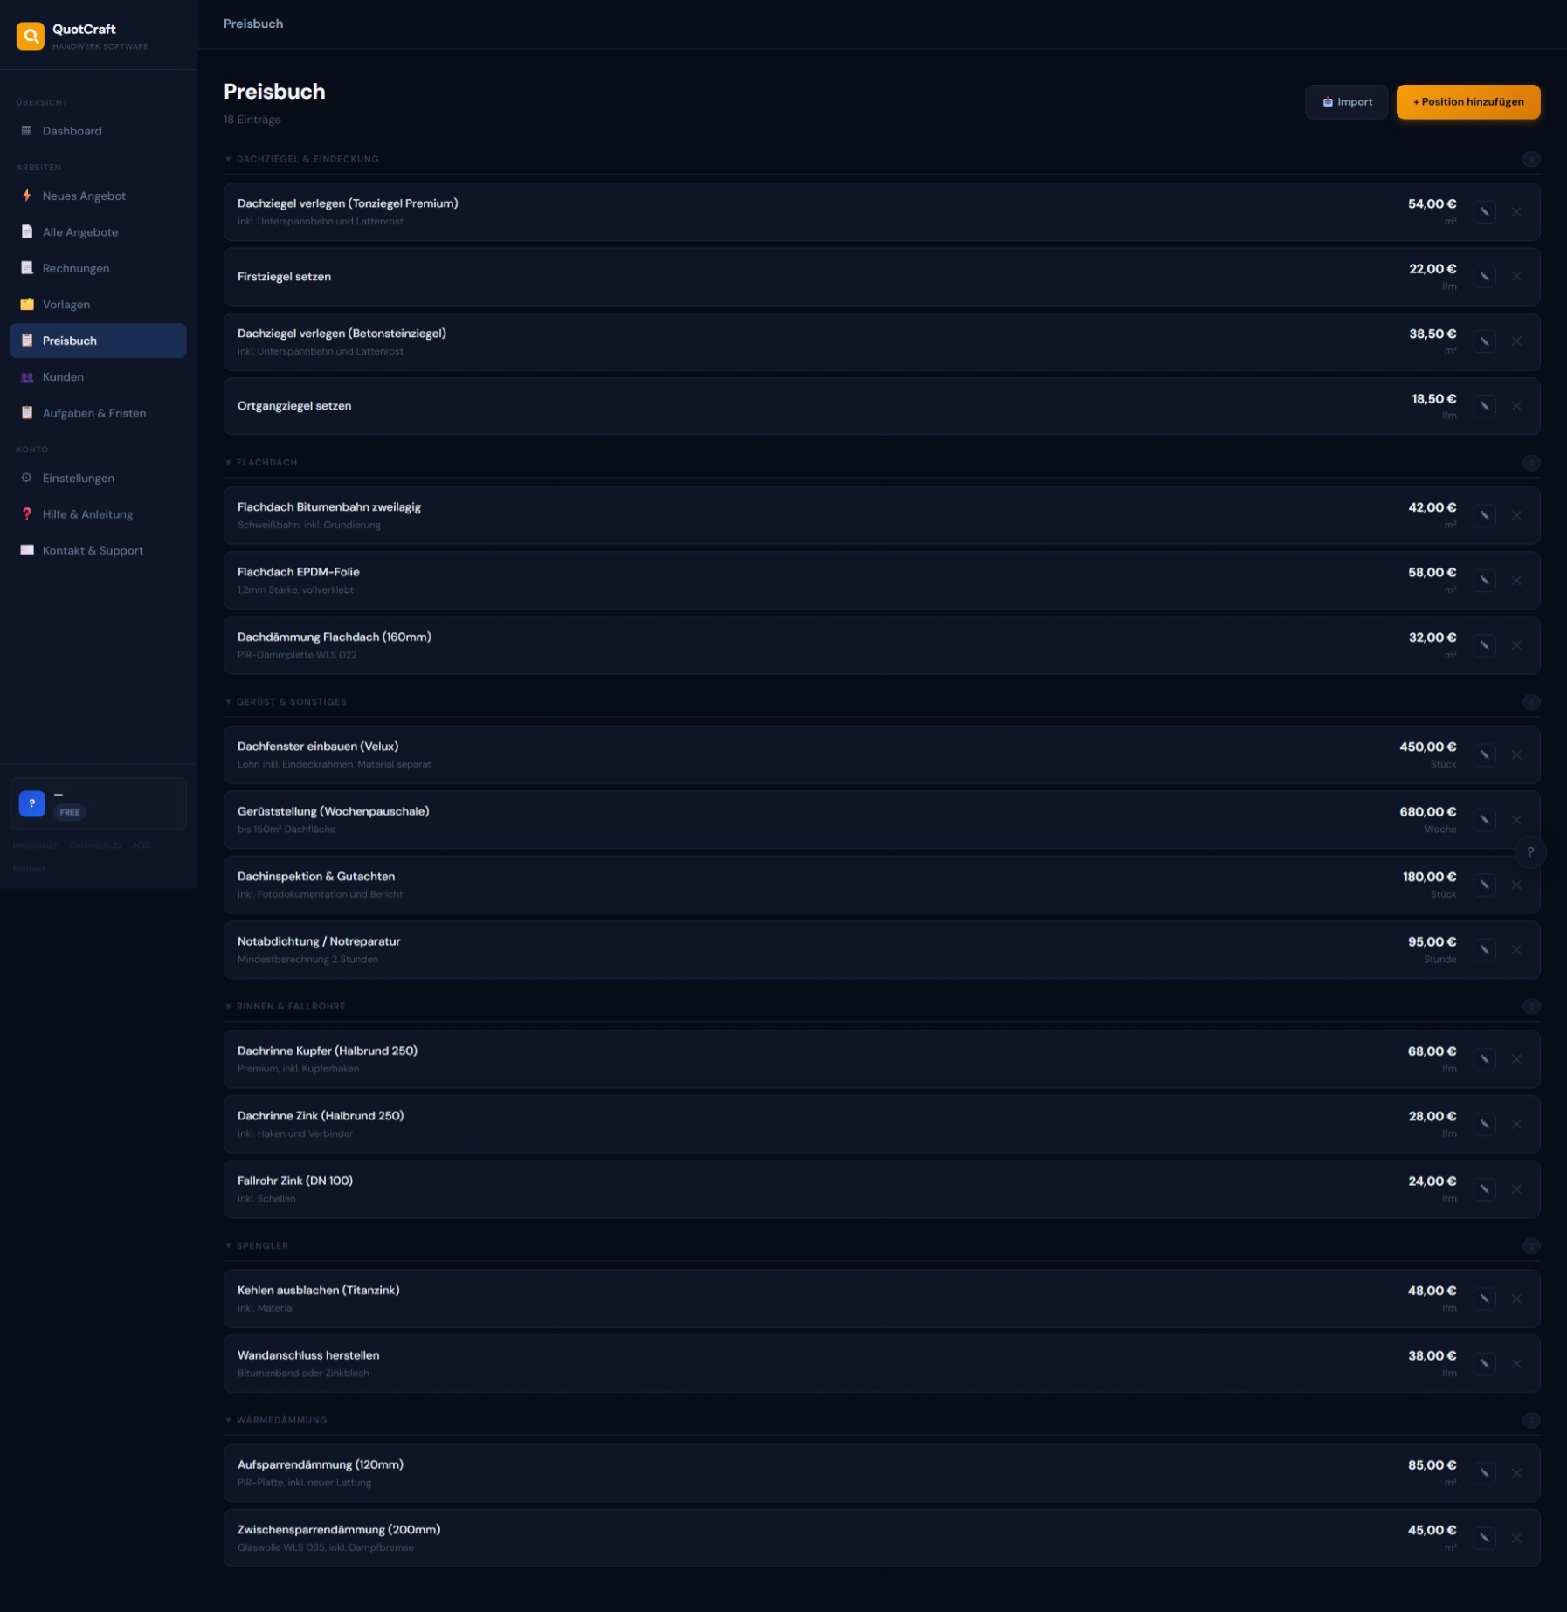Open Kunden in sidebar
The width and height of the screenshot is (1567, 1612).
pyautogui.click(x=98, y=376)
